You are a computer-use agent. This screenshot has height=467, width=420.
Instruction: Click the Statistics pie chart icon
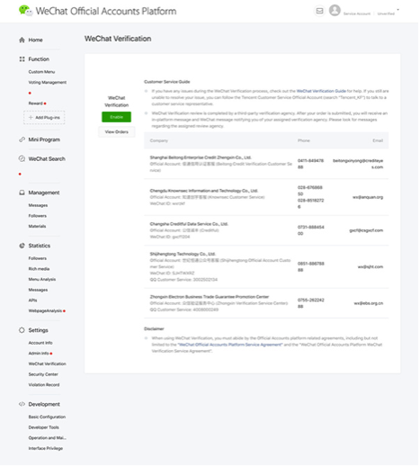pyautogui.click(x=22, y=246)
